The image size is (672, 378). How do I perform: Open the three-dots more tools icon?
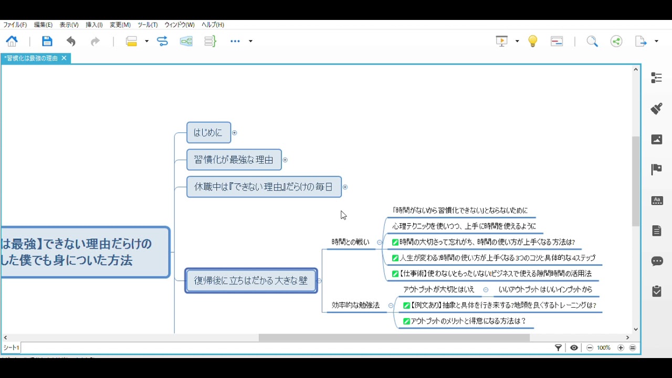[235, 41]
